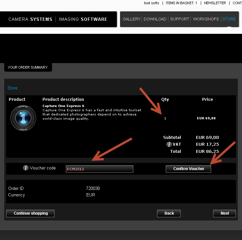The height and width of the screenshot is (240, 242).
Task: Click the Capture One Express 6 product image
Action: click(x=23, y=118)
